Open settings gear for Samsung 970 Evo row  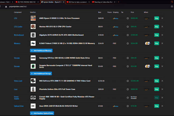[x=128, y=58]
